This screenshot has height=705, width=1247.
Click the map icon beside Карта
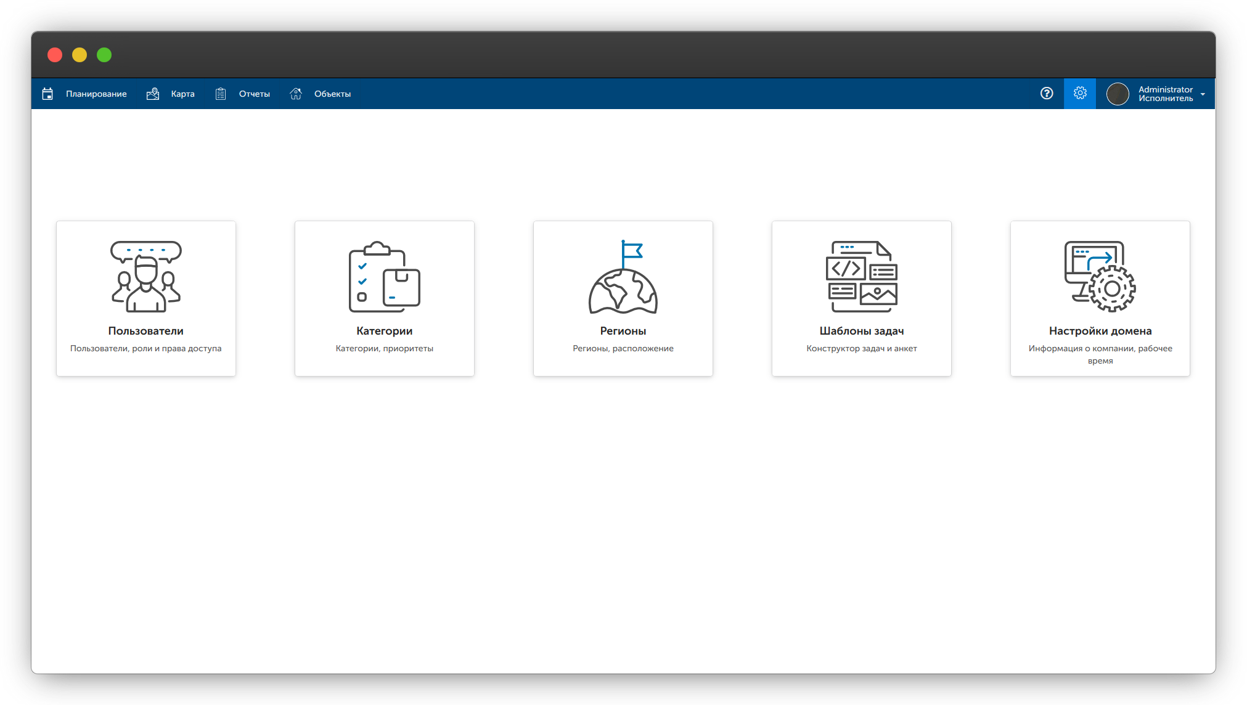click(153, 94)
